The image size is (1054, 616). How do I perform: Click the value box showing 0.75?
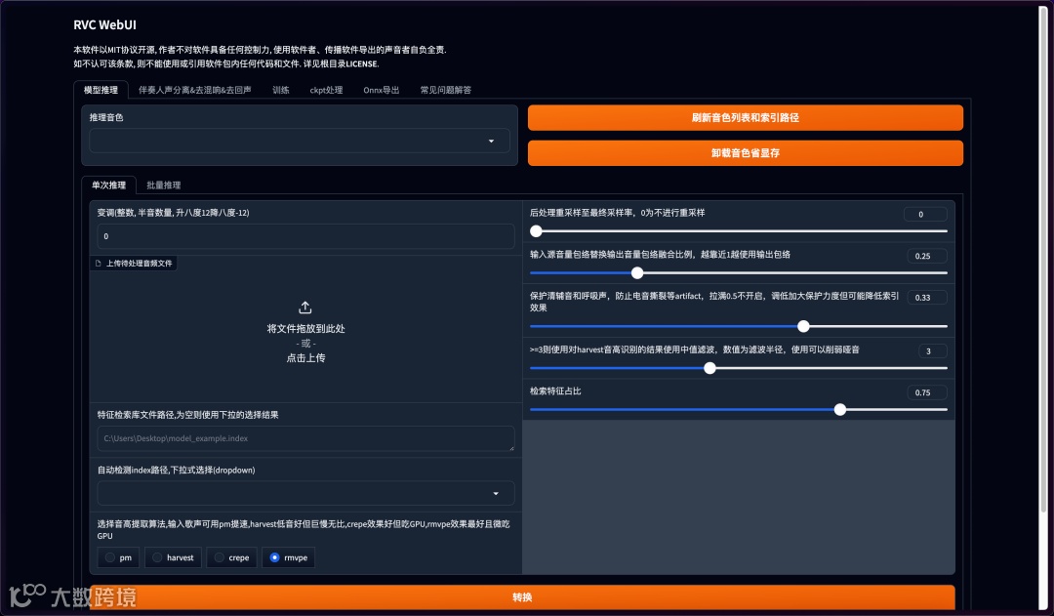click(927, 392)
